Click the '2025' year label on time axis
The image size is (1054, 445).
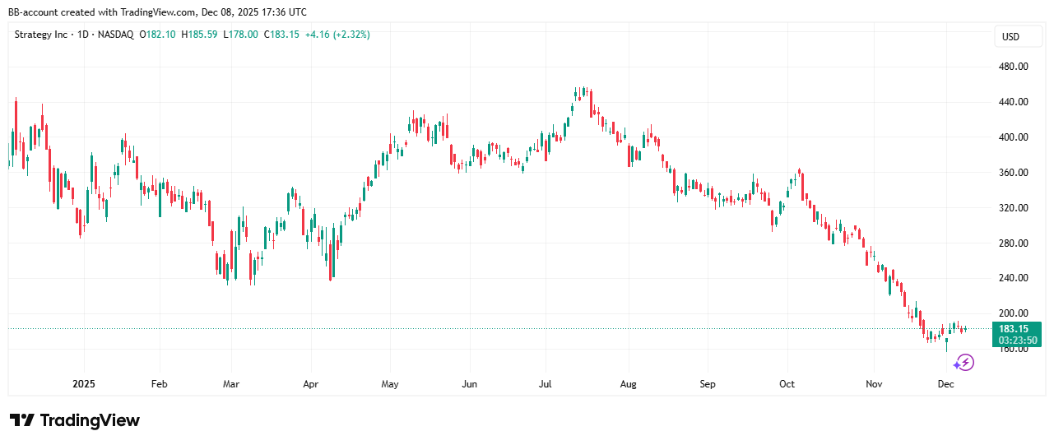coord(85,384)
